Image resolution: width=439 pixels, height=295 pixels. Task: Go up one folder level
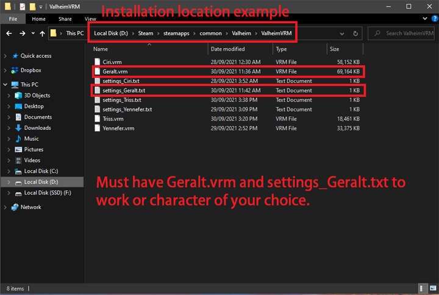(x=42, y=34)
